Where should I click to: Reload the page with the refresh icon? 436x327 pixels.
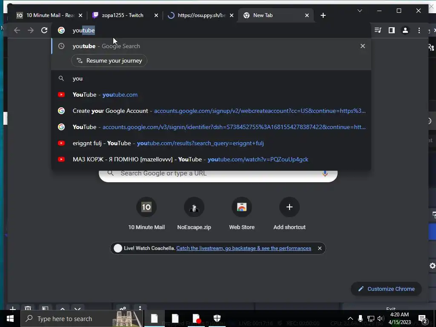(44, 30)
